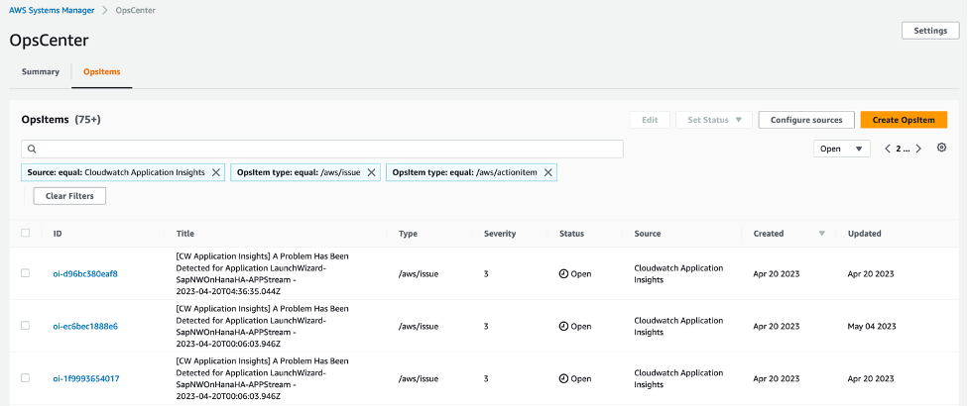969x406 pixels.
Task: Select the row checkbox for oi-1f9993654017
Action: click(x=26, y=378)
